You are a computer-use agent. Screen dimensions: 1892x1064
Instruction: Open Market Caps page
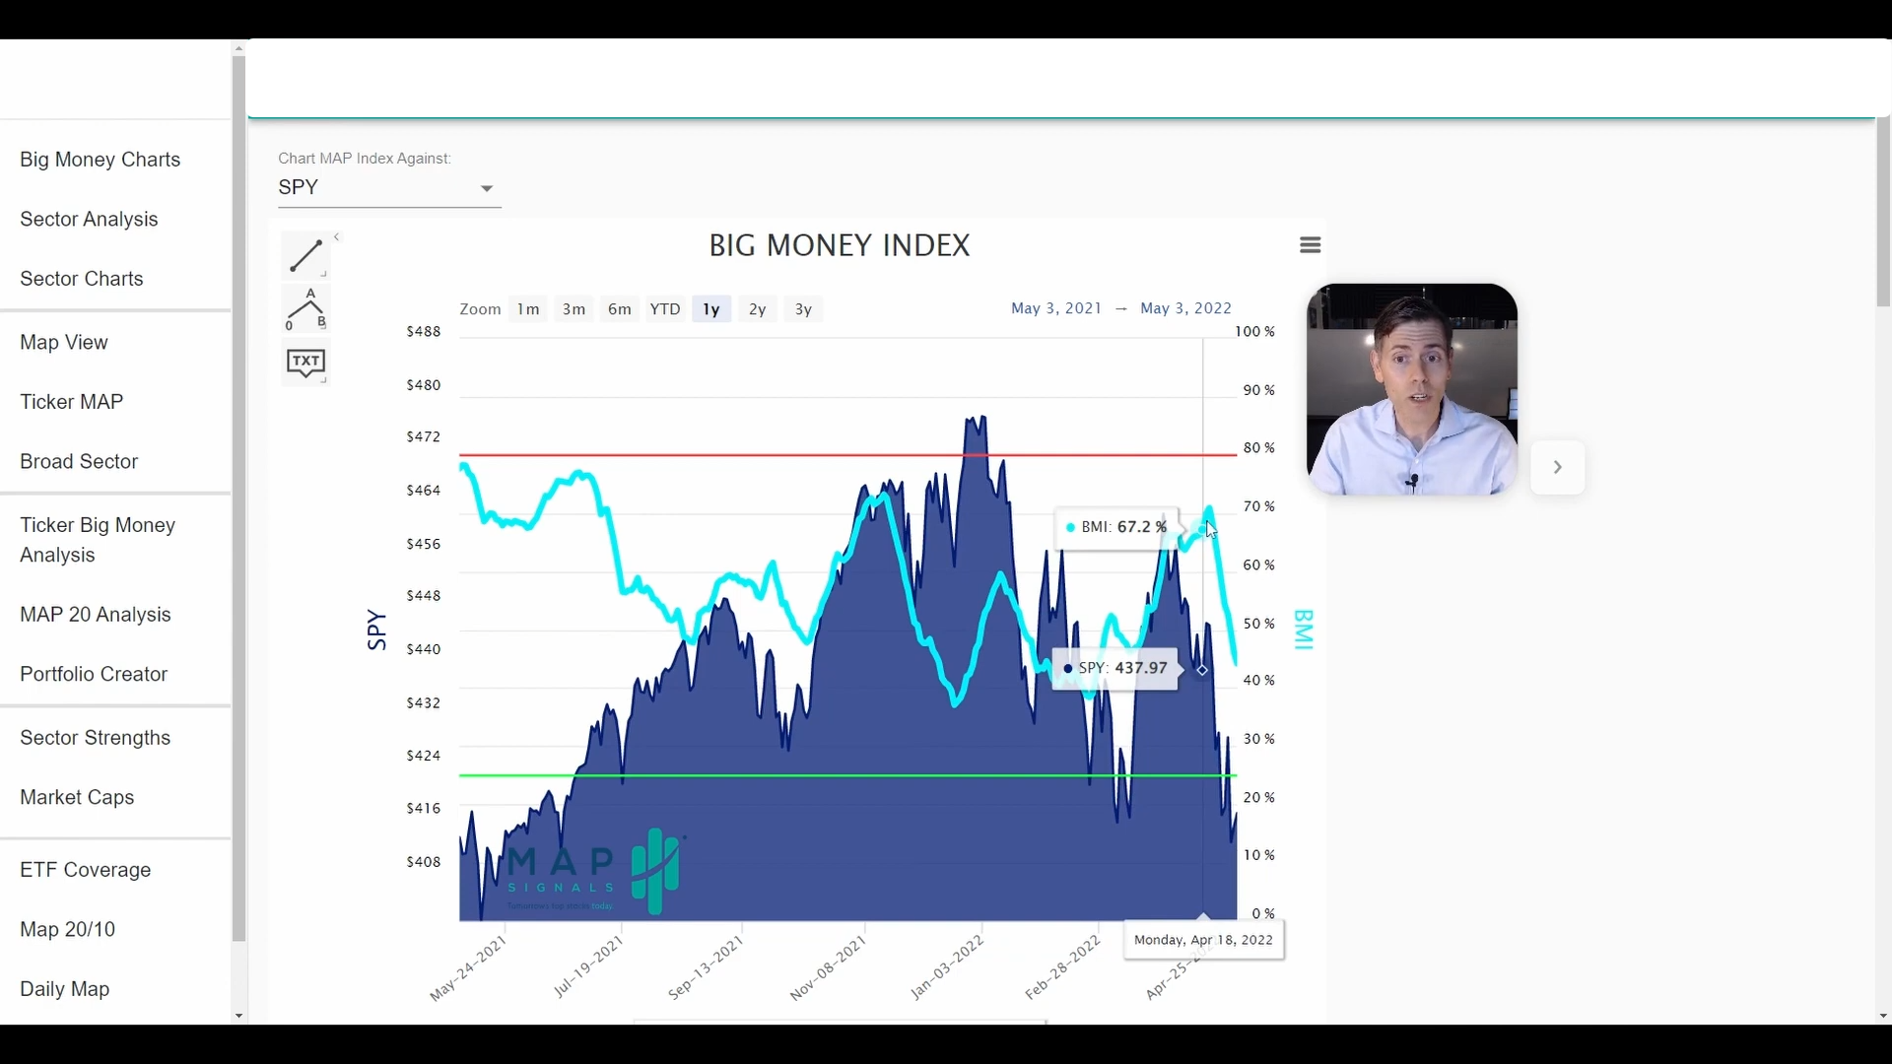coord(77,798)
